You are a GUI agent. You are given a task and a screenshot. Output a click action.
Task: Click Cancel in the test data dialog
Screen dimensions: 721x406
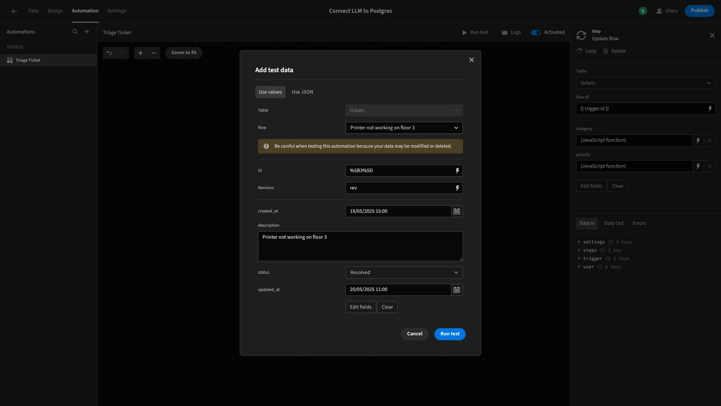pos(415,334)
